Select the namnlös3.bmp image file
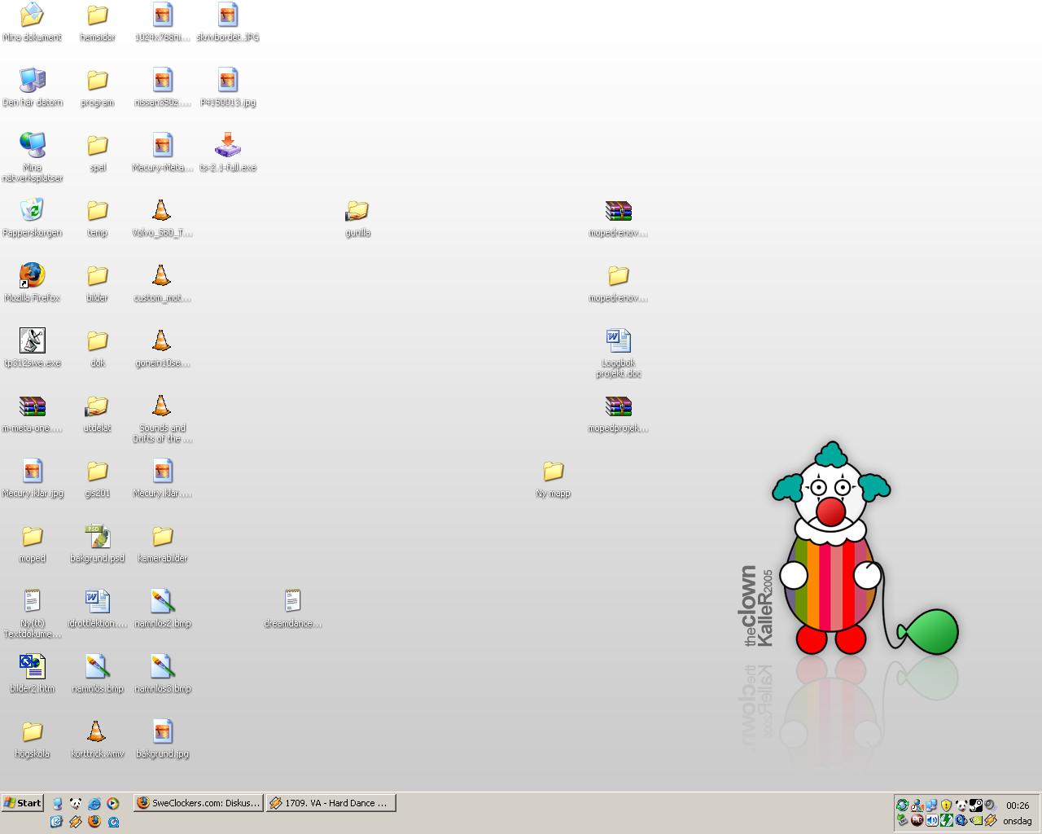Image resolution: width=1042 pixels, height=834 pixels. pyautogui.click(x=162, y=673)
